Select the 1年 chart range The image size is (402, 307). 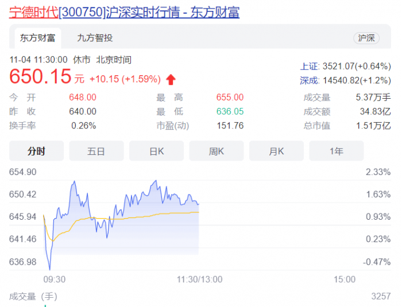pos(337,151)
